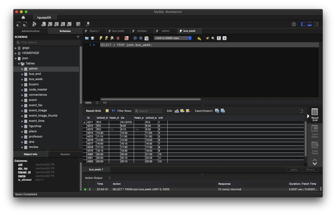Click the query editor horizontal scrollbar
Screen dimensions: 336x215
(x=150, y=99)
